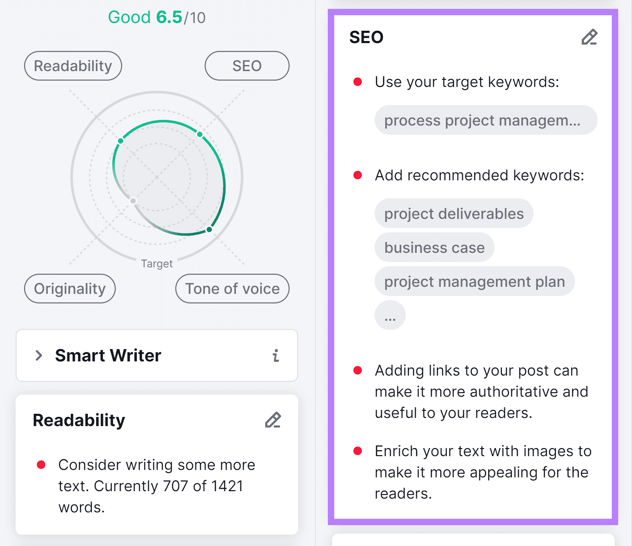This screenshot has height=546, width=632.
Task: Click the business case keyword chip
Action: (434, 247)
